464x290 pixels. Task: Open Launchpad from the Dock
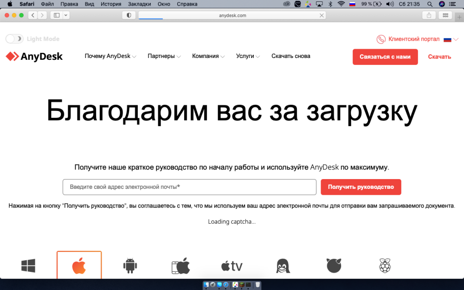213,285
